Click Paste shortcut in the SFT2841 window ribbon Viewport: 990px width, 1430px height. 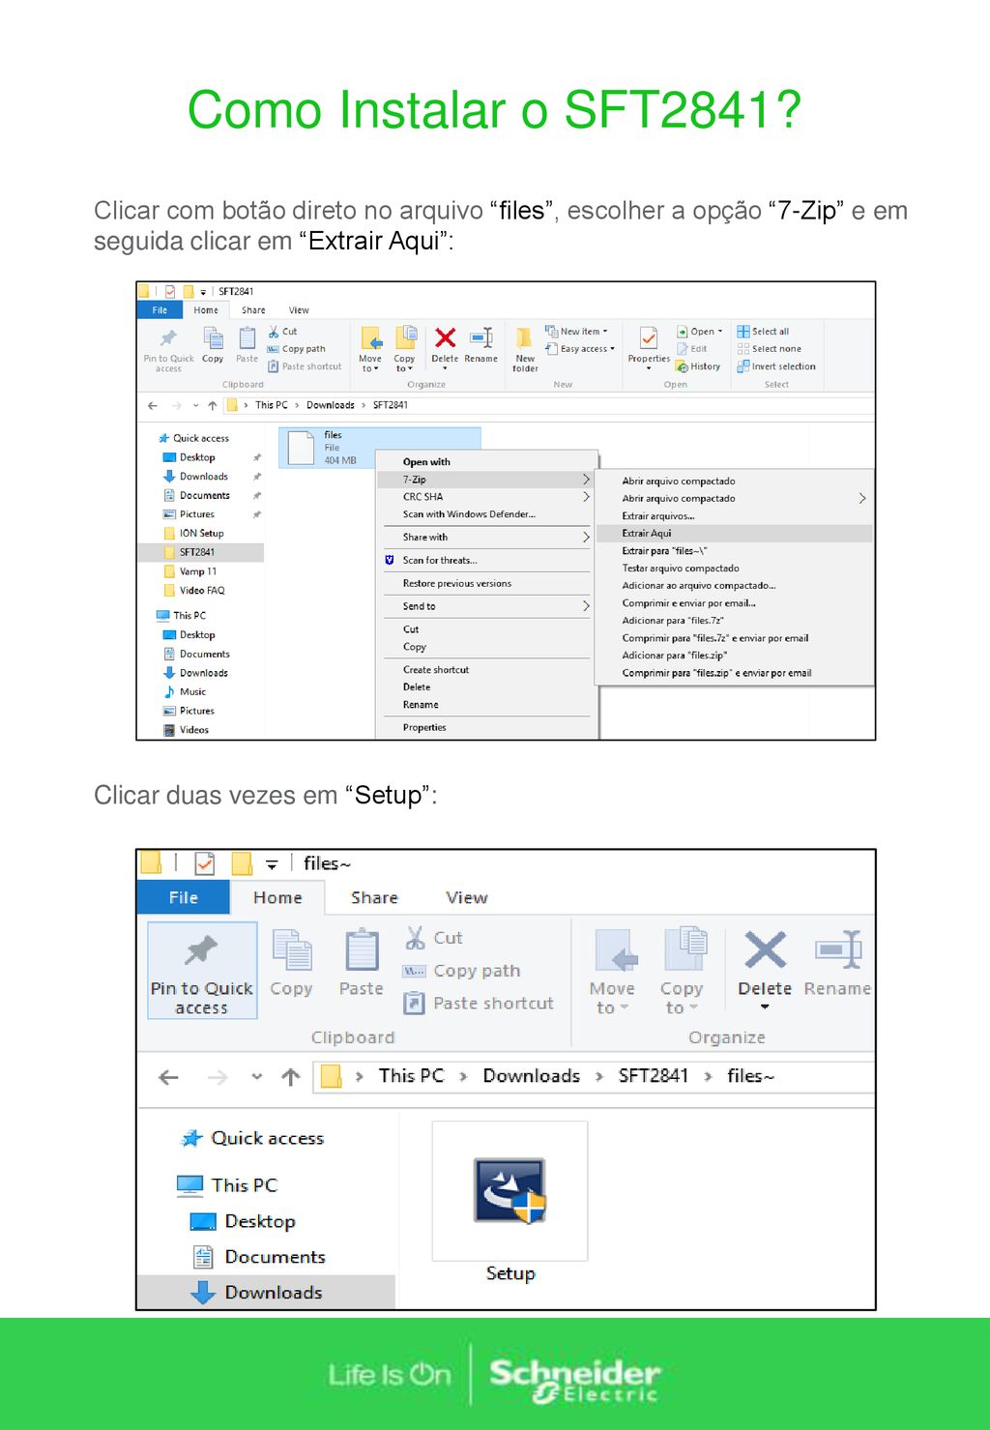click(305, 366)
